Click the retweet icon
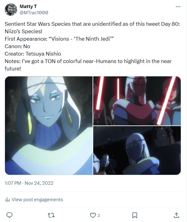 pyautogui.click(x=51, y=215)
